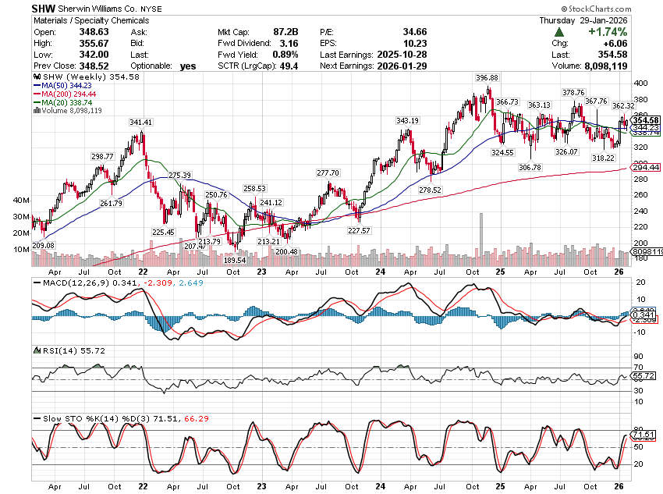This screenshot has width=663, height=494.
Task: Click the 294.44 MA(200) axis tag
Action: point(646,168)
